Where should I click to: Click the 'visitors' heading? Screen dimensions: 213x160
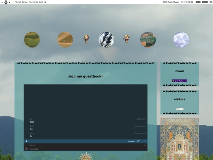coord(179,99)
